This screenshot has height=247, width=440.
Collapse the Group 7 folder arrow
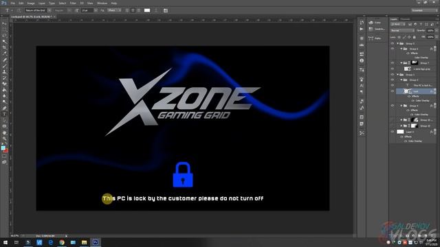pos(401,63)
